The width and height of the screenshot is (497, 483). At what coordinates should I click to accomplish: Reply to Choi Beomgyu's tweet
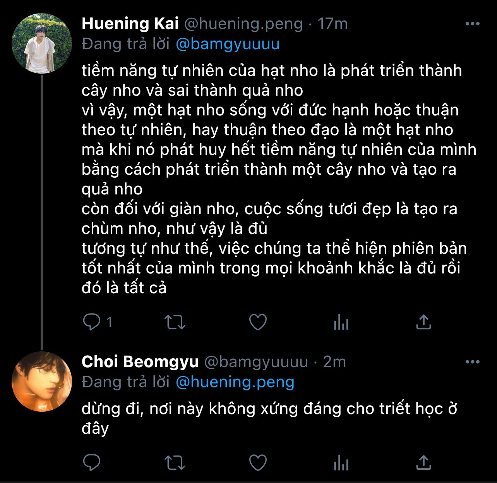[x=92, y=462]
